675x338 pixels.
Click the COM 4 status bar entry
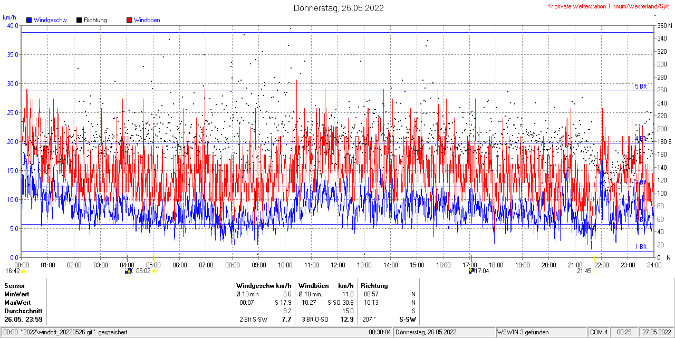599,332
